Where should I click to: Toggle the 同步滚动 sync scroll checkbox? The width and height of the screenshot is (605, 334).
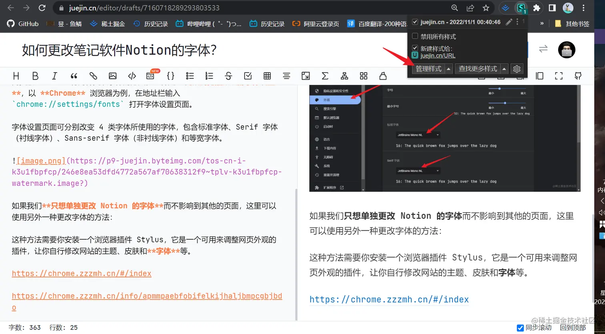pos(520,328)
